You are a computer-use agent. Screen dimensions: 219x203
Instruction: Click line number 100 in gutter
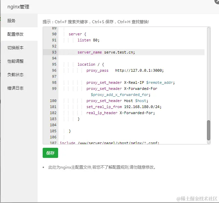pyautogui.click(x=53, y=101)
